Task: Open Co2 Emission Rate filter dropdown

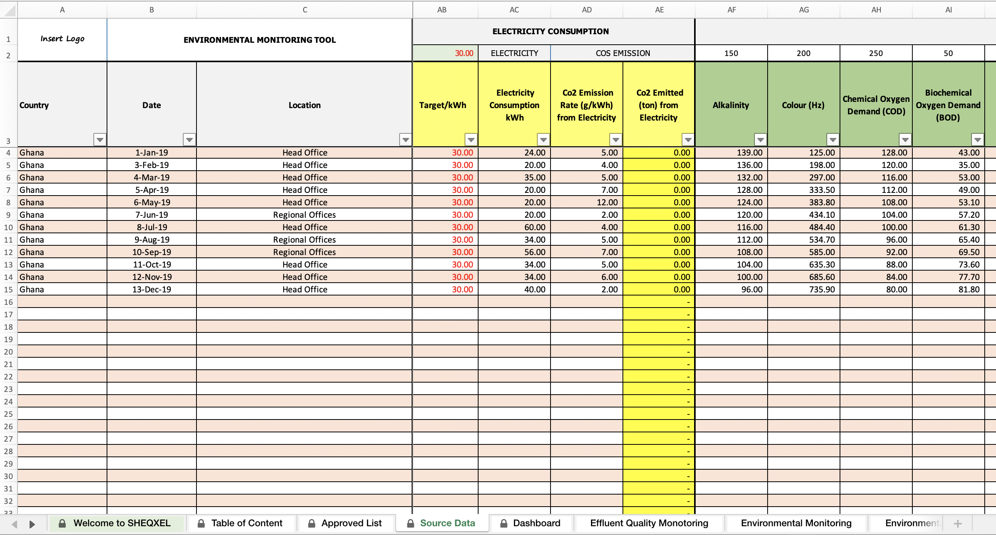Action: pos(616,140)
